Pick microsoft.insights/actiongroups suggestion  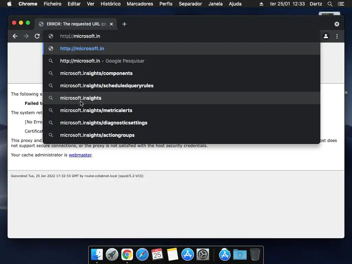181,135
